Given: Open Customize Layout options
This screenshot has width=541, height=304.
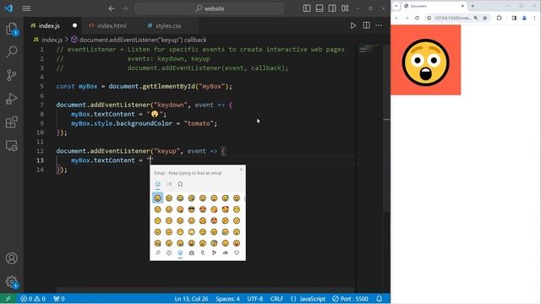Looking at the screenshot, I should coord(345,8).
